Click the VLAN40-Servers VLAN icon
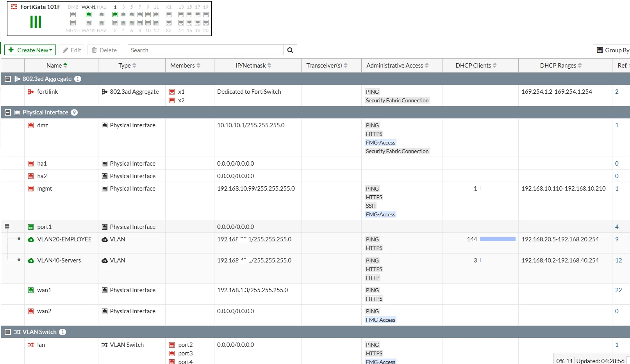The height and width of the screenshot is (364, 630). point(31,261)
